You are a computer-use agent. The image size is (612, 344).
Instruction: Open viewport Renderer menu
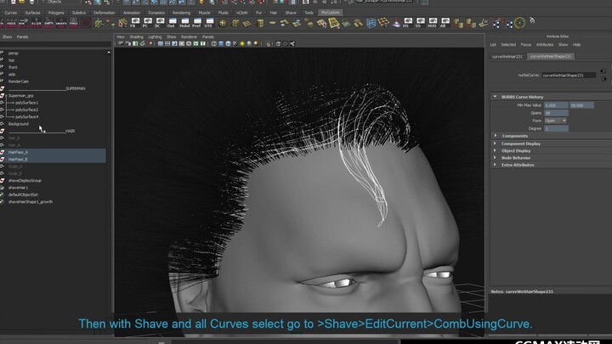pyautogui.click(x=189, y=37)
